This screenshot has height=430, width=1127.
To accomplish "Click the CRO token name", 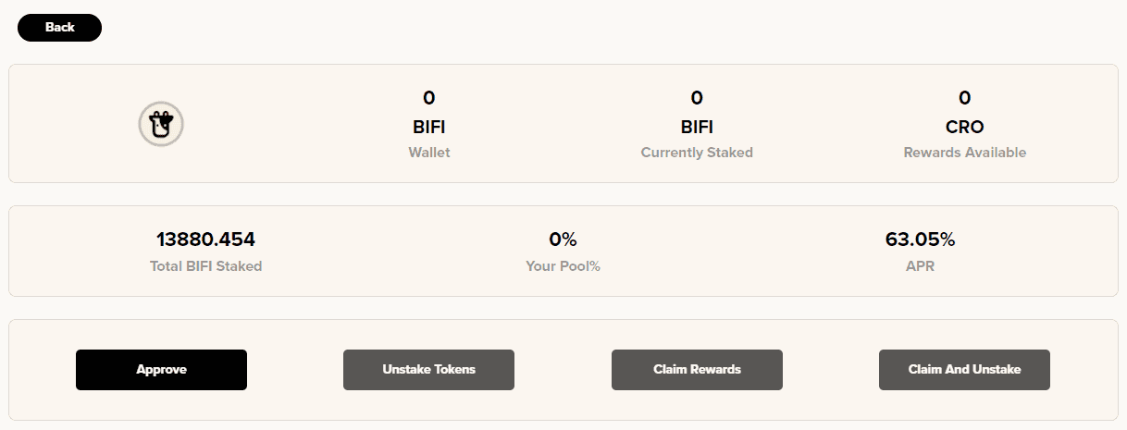I will click(x=964, y=128).
